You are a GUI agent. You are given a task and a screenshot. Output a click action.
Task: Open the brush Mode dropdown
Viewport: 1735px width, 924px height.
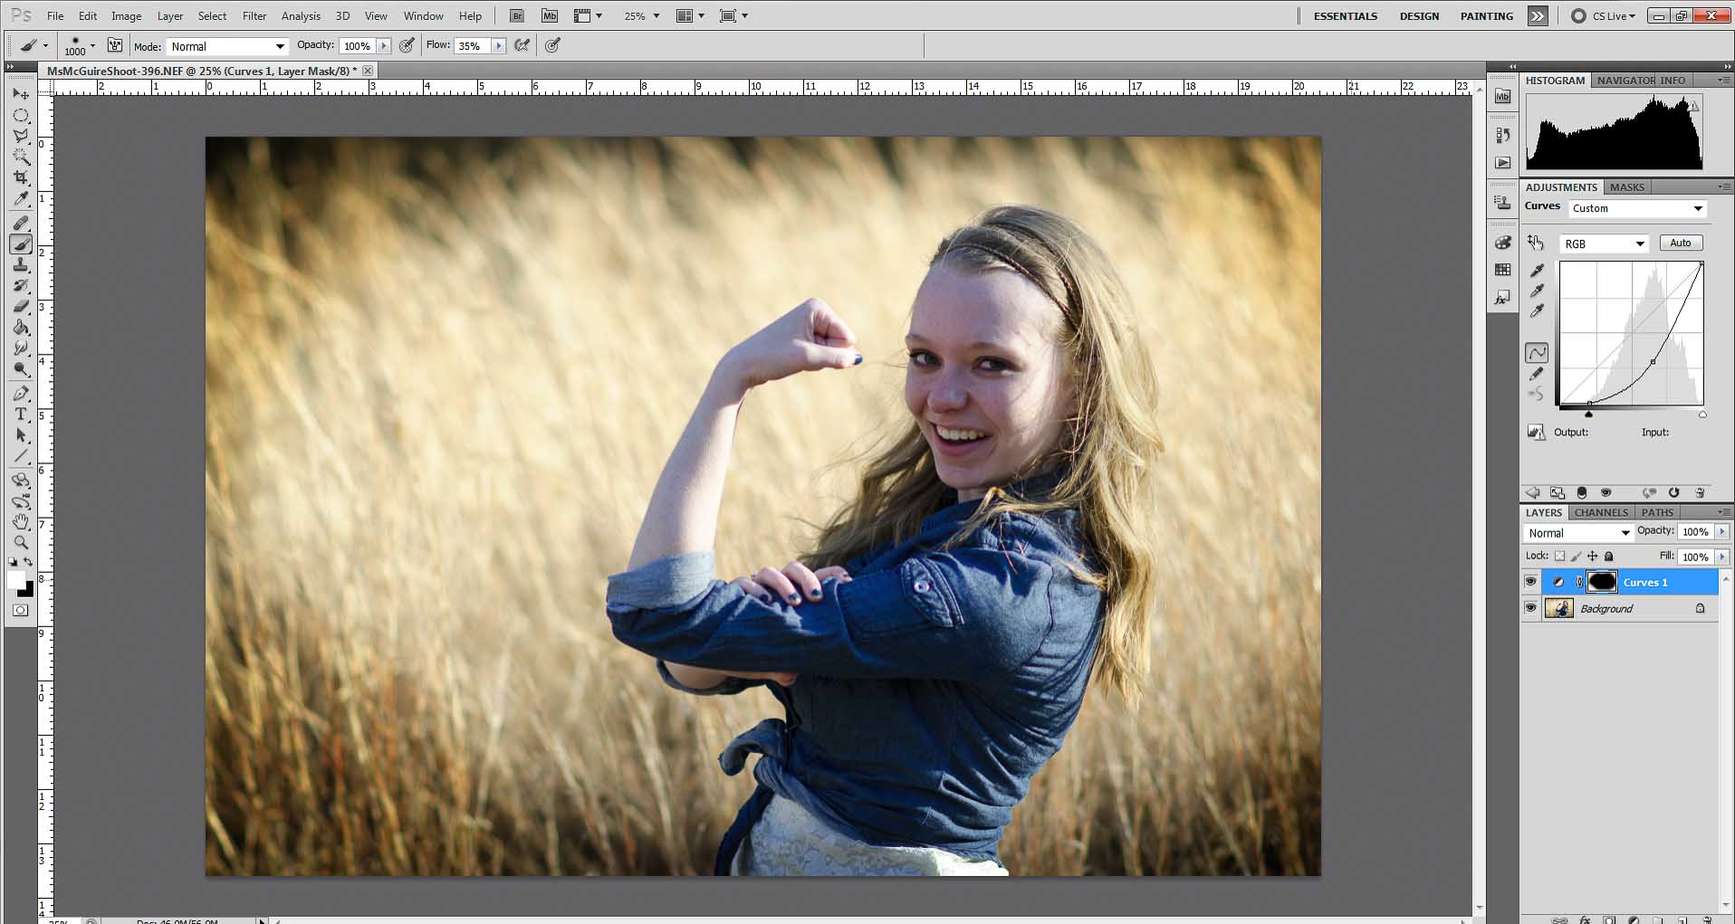226,46
